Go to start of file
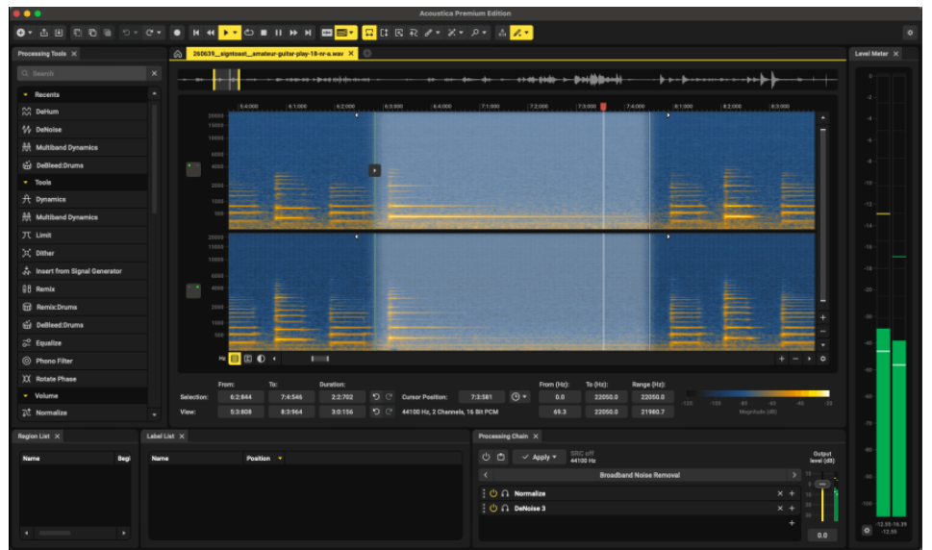 point(195,33)
